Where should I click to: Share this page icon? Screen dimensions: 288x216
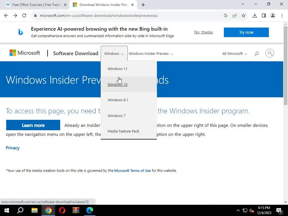(235, 15)
